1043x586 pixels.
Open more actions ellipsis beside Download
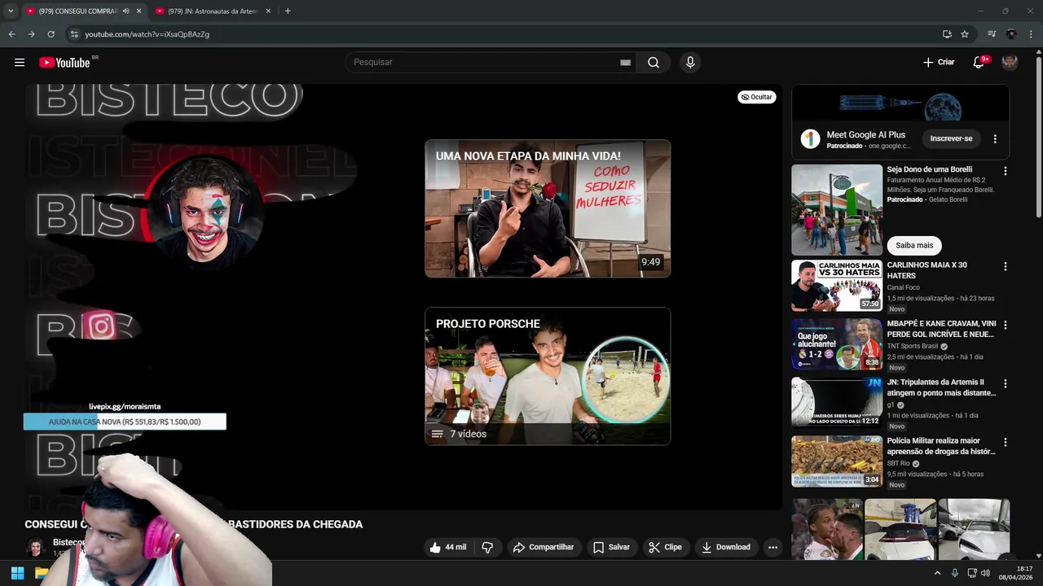pyautogui.click(x=772, y=547)
